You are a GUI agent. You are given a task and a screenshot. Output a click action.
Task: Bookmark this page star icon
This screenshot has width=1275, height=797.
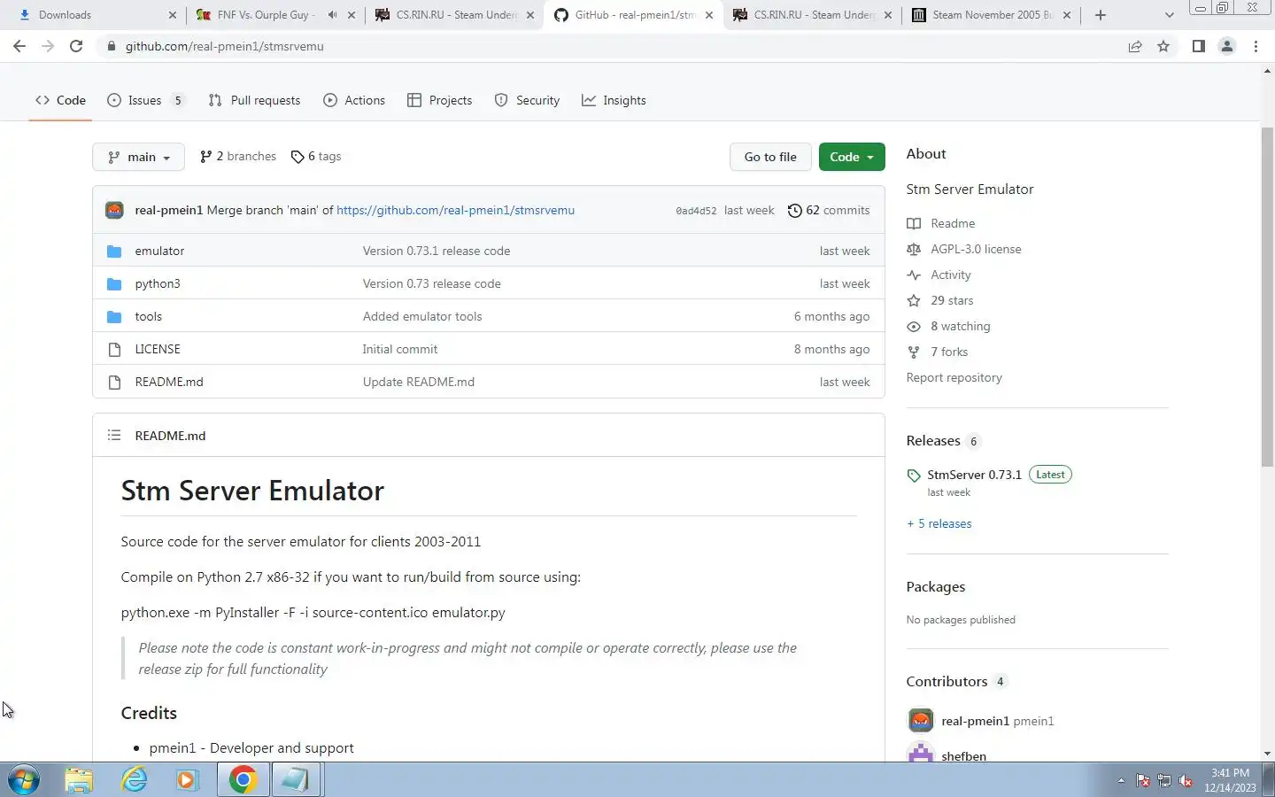pyautogui.click(x=1163, y=46)
